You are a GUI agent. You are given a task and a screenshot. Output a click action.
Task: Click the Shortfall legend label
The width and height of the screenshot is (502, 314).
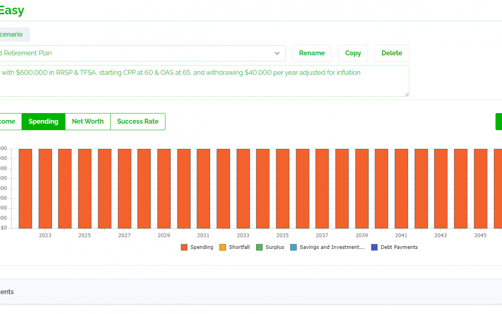point(239,247)
